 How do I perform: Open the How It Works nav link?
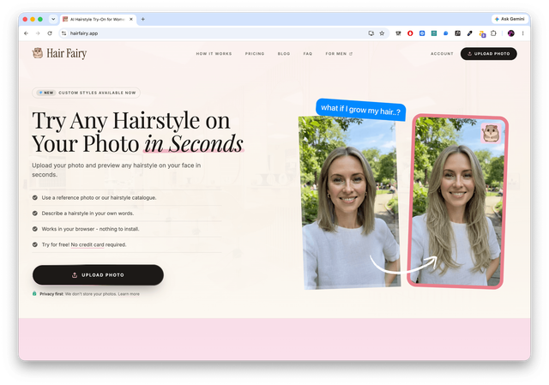(214, 53)
